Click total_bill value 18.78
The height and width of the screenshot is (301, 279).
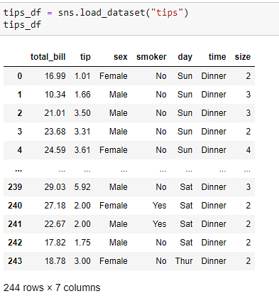click(x=55, y=261)
